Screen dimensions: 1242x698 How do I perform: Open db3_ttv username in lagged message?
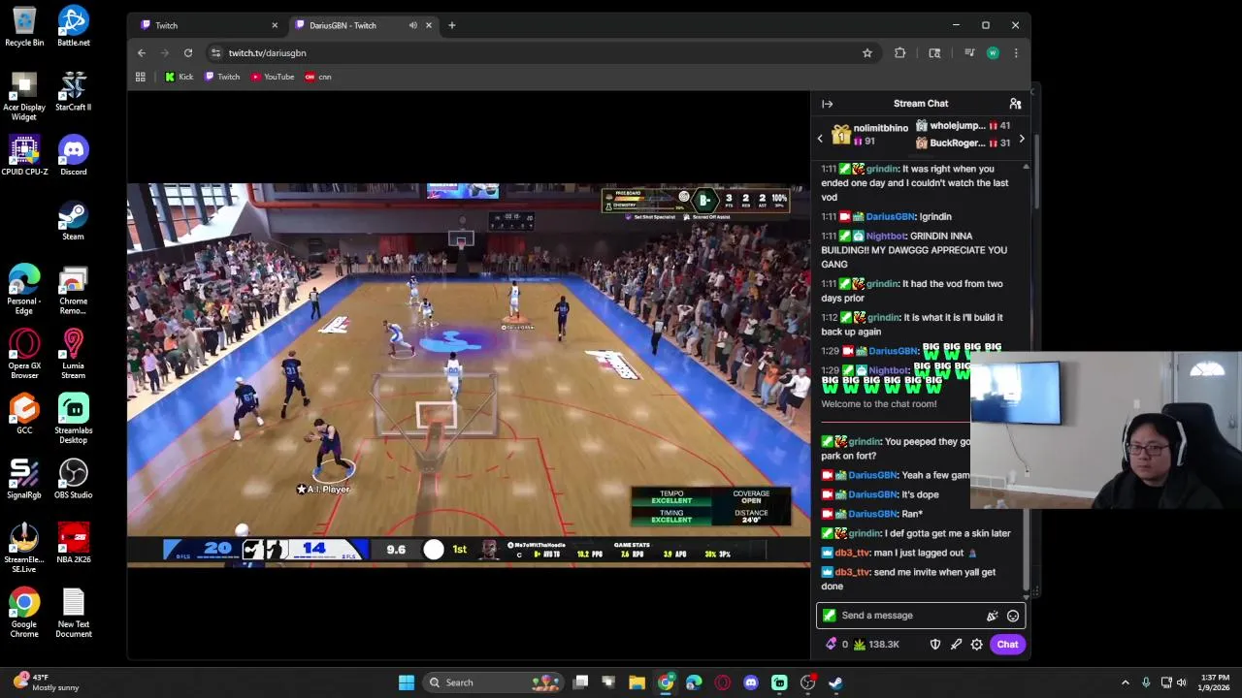tap(852, 553)
